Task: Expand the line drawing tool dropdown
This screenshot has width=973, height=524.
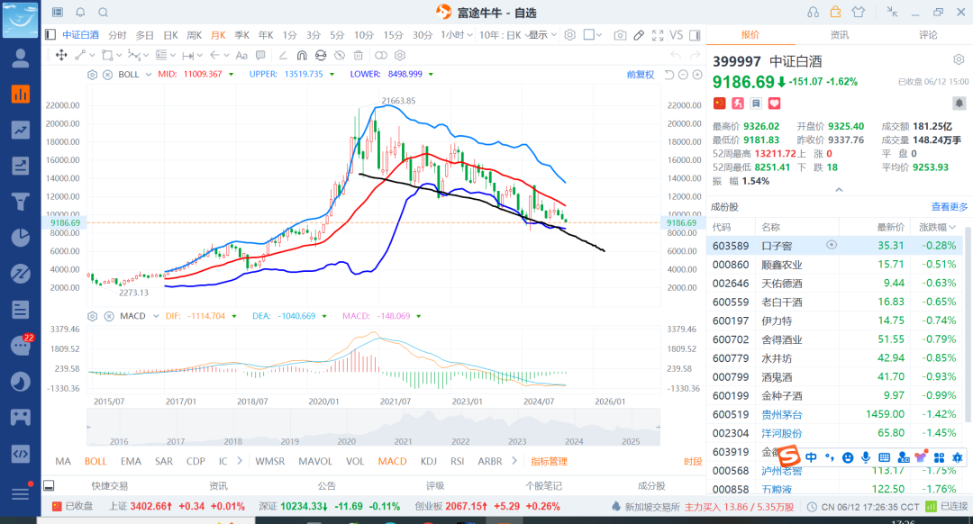Action: [x=92, y=55]
